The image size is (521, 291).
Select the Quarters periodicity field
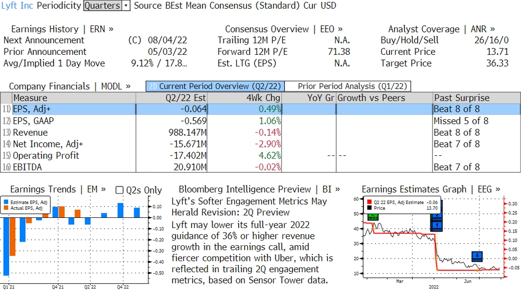103,6
